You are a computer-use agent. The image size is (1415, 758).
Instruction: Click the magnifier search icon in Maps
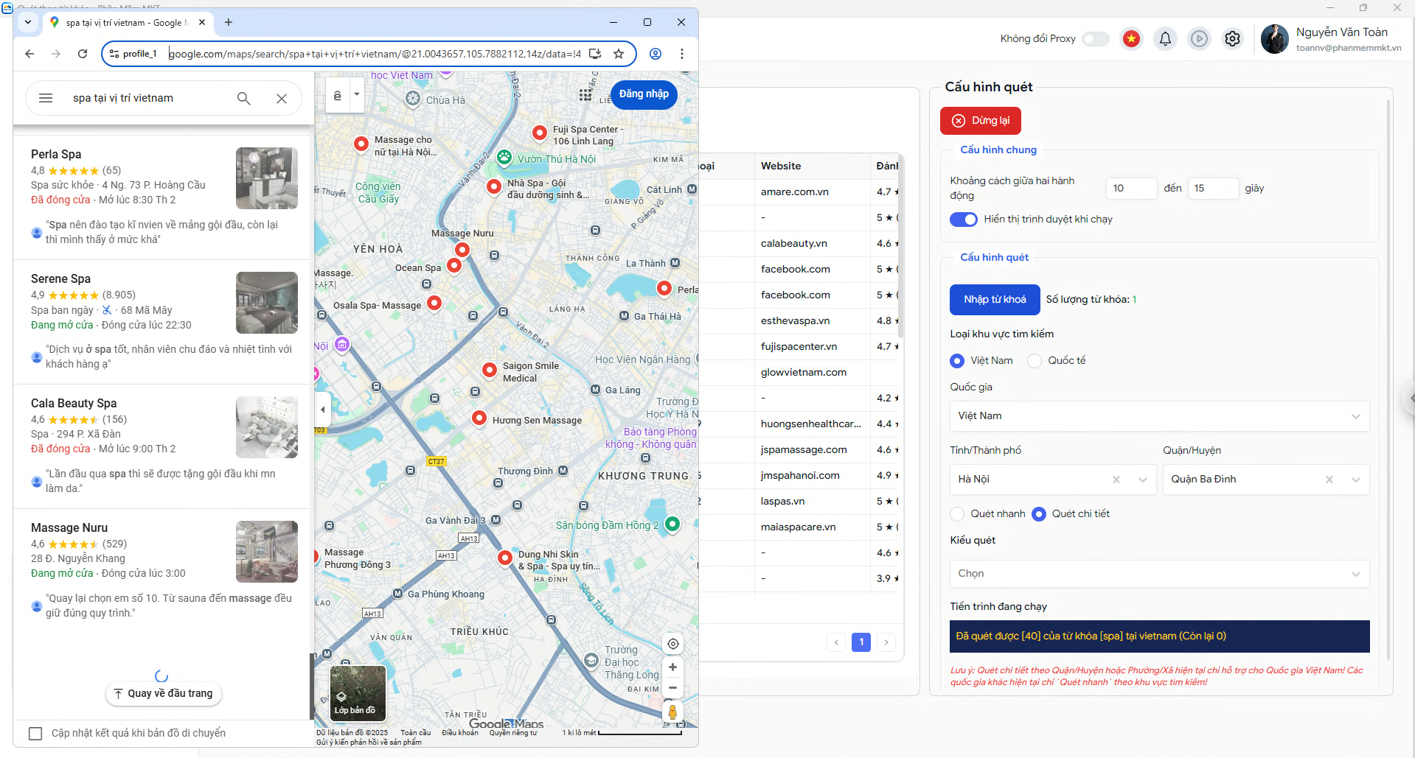[243, 98]
